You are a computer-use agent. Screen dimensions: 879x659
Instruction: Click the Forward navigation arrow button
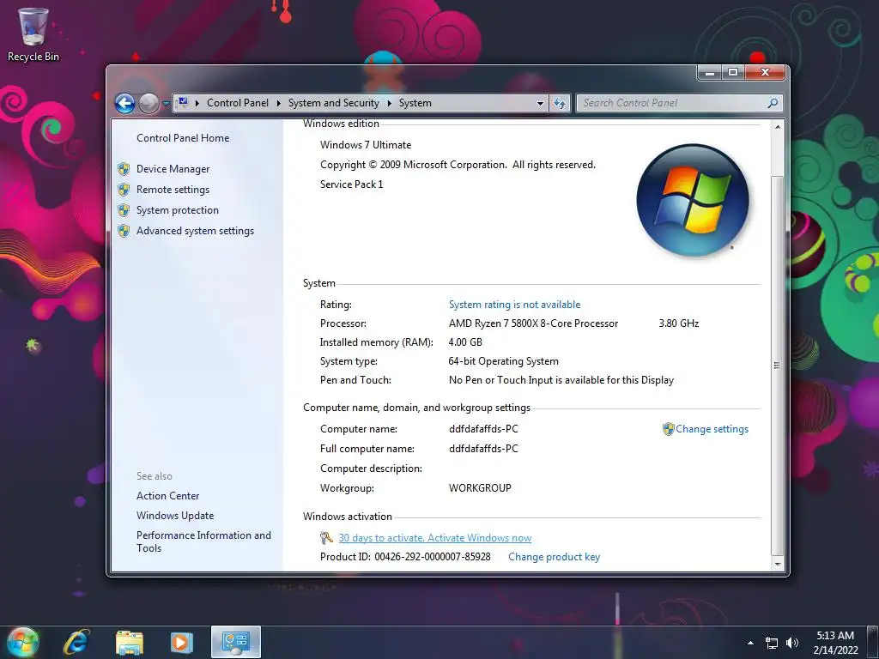click(149, 103)
